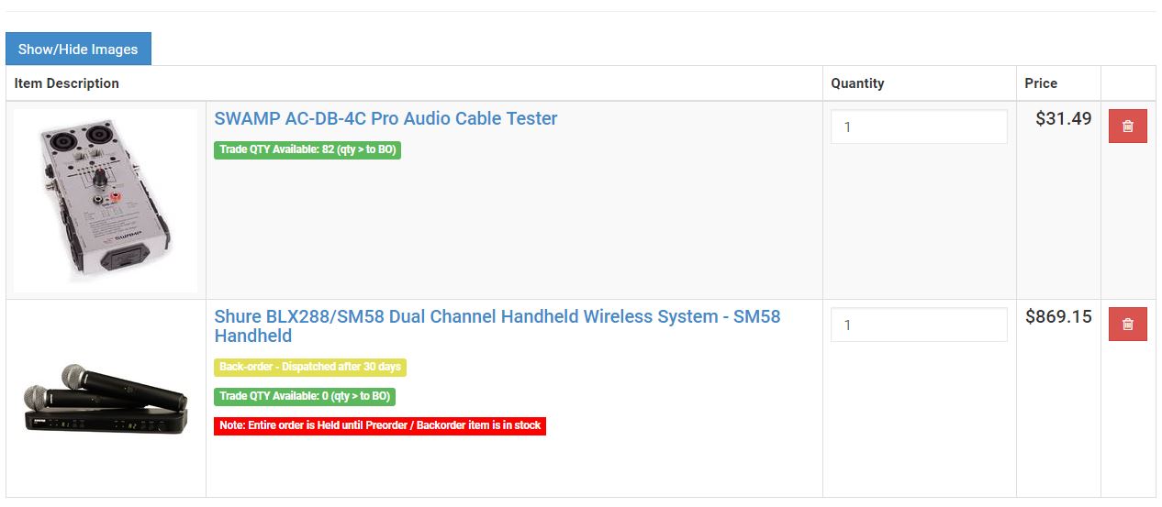Click the Item Description column header
The width and height of the screenshot is (1162, 507).
pyautogui.click(x=67, y=83)
